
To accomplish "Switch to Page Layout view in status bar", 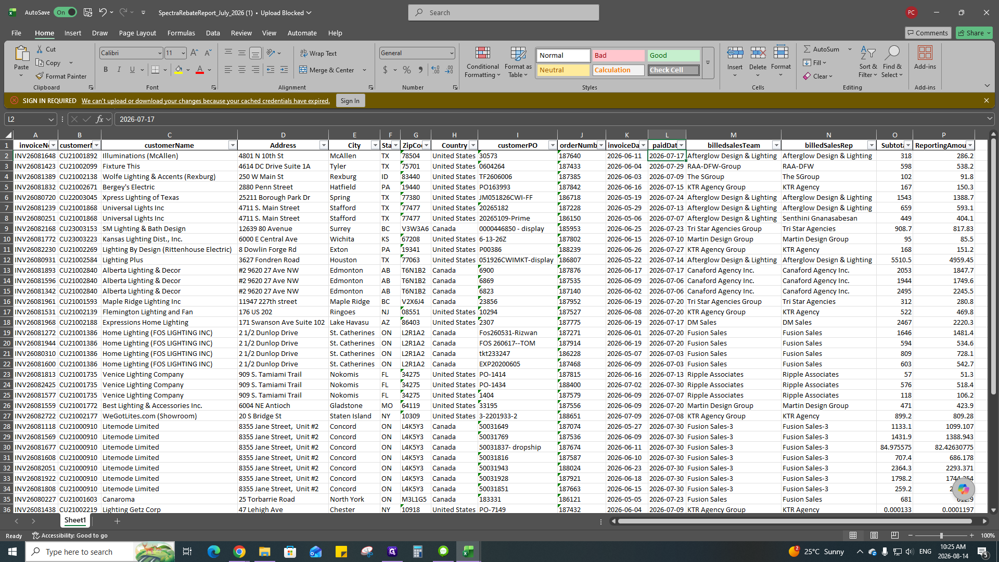I will [874, 535].
